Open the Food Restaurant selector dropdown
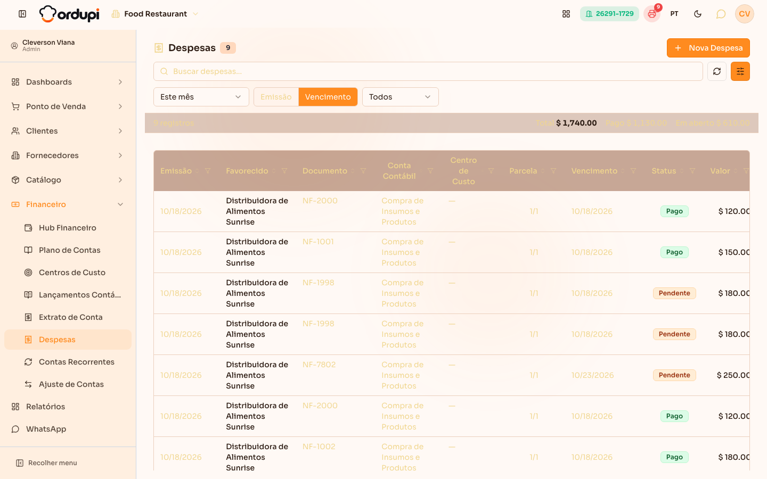Screen dimensions: 767x479 (155, 14)
